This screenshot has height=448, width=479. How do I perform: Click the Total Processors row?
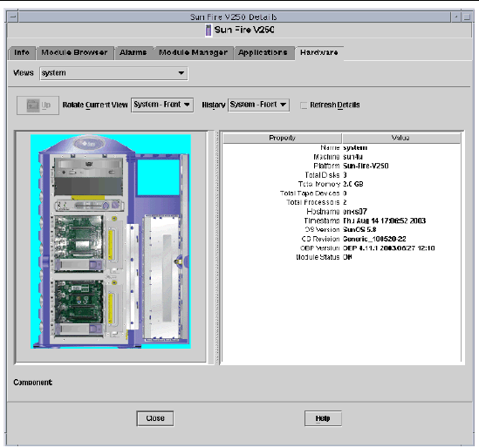pos(341,202)
